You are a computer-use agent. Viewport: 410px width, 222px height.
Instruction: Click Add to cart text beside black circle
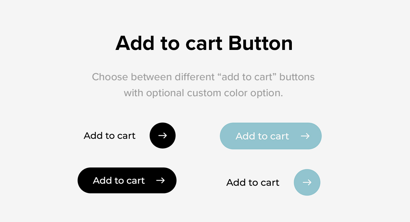point(109,136)
